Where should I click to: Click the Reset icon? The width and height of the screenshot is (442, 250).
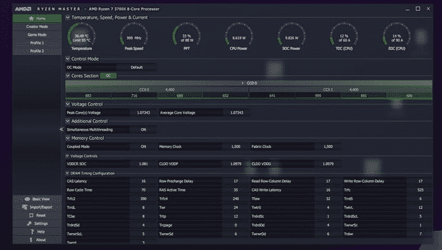click(31, 215)
